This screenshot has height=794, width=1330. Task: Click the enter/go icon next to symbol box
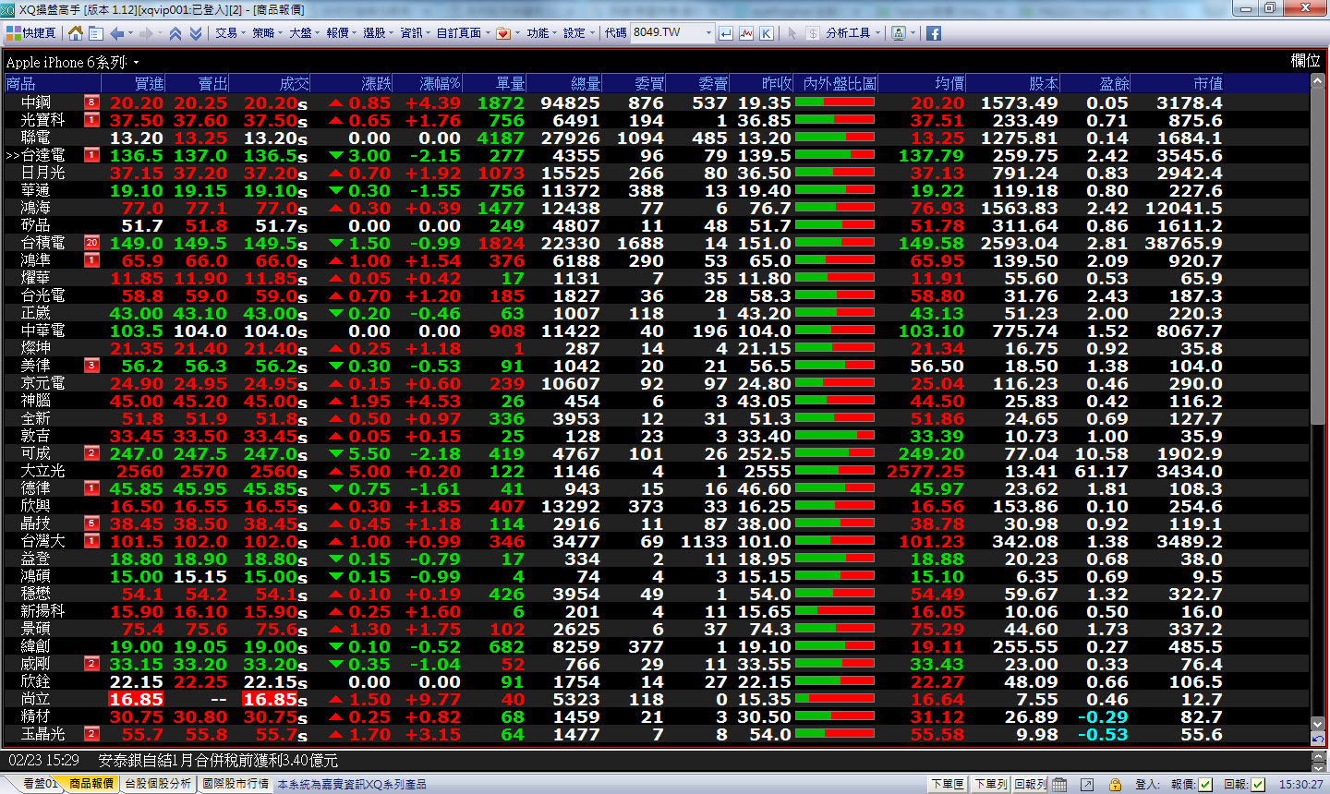pos(726,33)
